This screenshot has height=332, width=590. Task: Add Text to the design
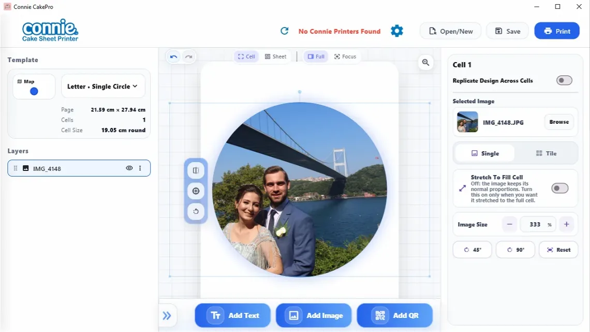tap(232, 315)
